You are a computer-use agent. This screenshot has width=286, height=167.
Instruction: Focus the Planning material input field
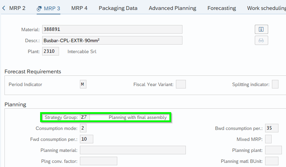[x=133, y=150]
